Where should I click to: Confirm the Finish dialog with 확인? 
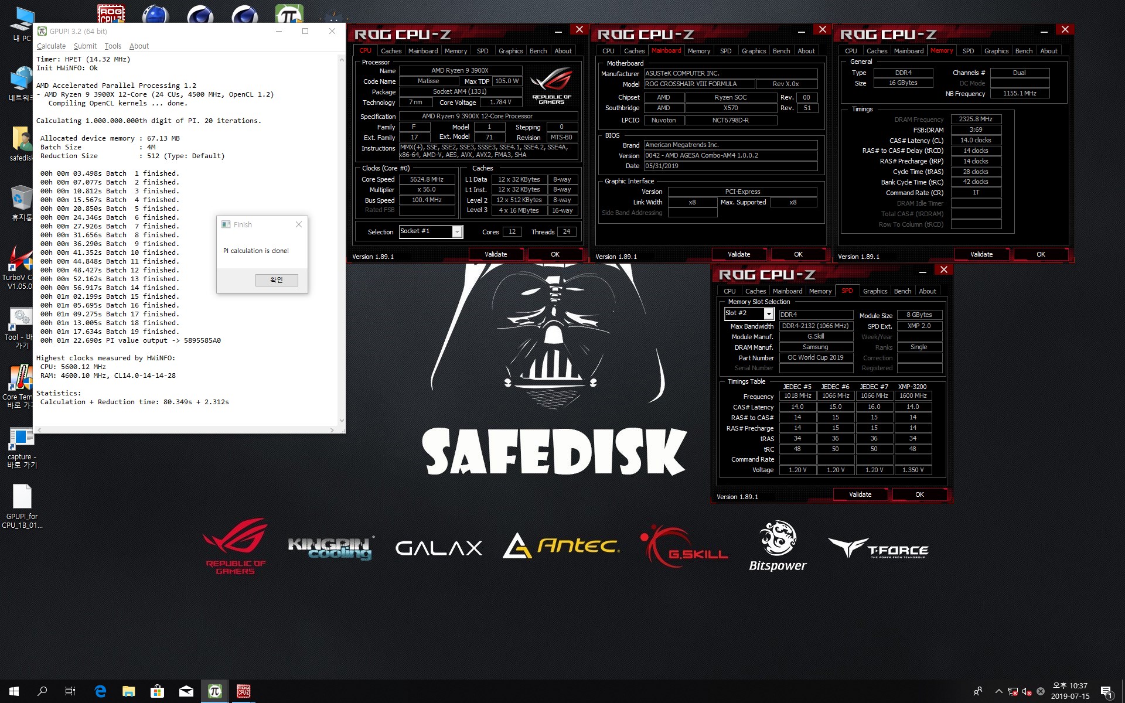tap(277, 280)
